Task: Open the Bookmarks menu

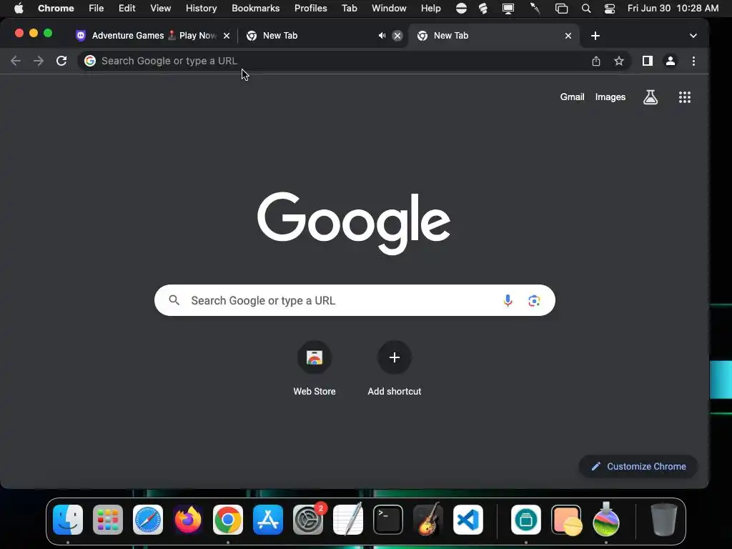Action: pyautogui.click(x=255, y=9)
